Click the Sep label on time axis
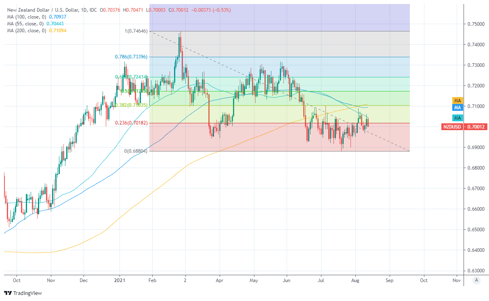 [389, 279]
